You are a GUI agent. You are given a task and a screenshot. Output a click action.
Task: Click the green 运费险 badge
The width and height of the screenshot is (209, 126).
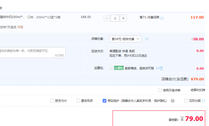point(119,68)
